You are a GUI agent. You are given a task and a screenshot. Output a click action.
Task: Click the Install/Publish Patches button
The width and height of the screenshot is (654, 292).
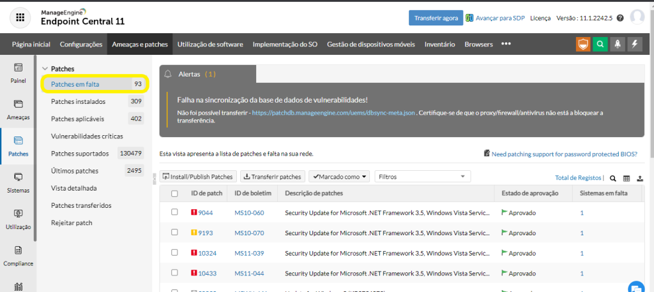pos(199,177)
